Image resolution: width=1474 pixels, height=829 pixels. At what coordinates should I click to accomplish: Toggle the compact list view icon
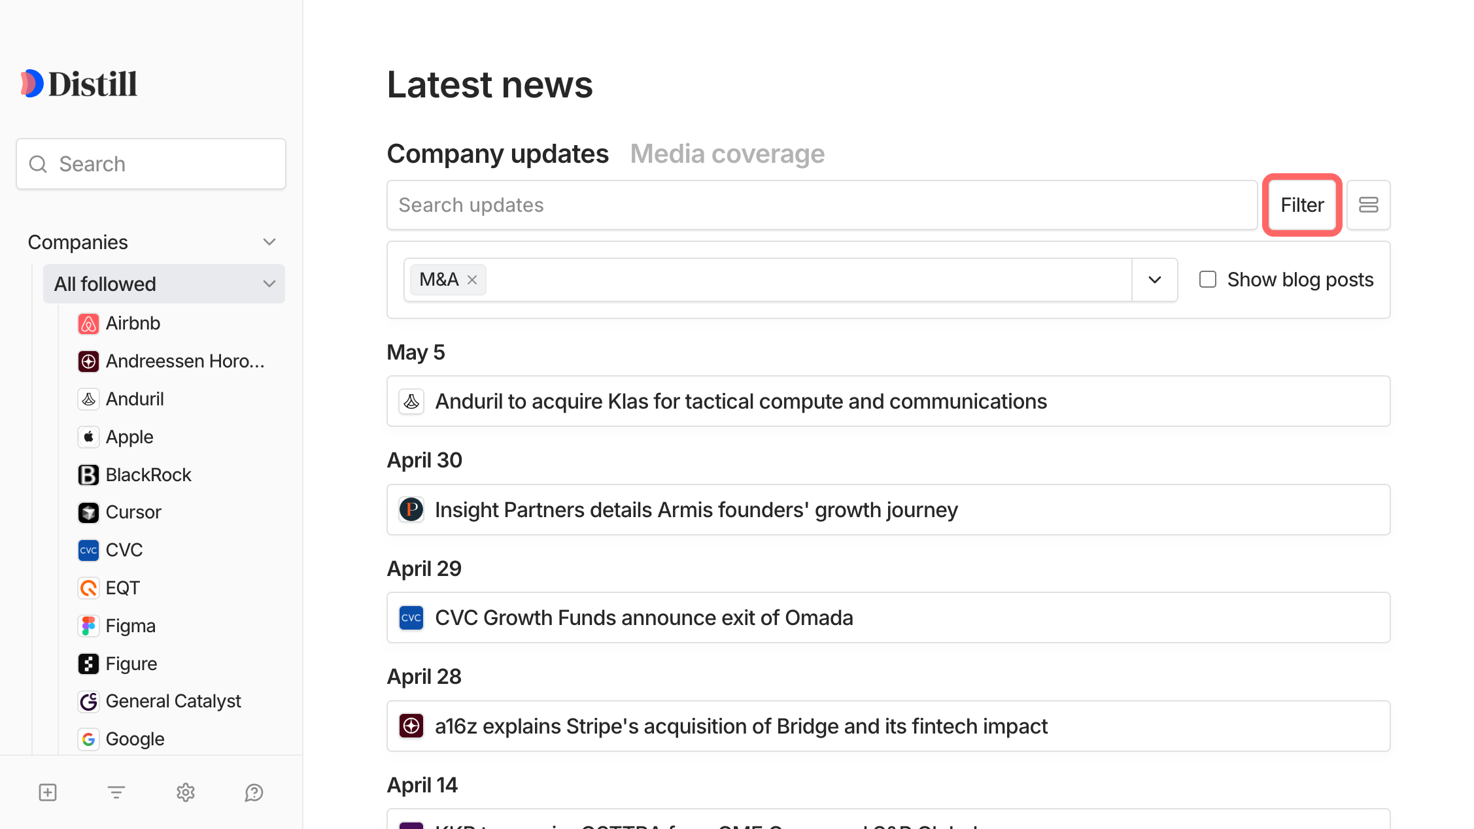(x=1368, y=205)
